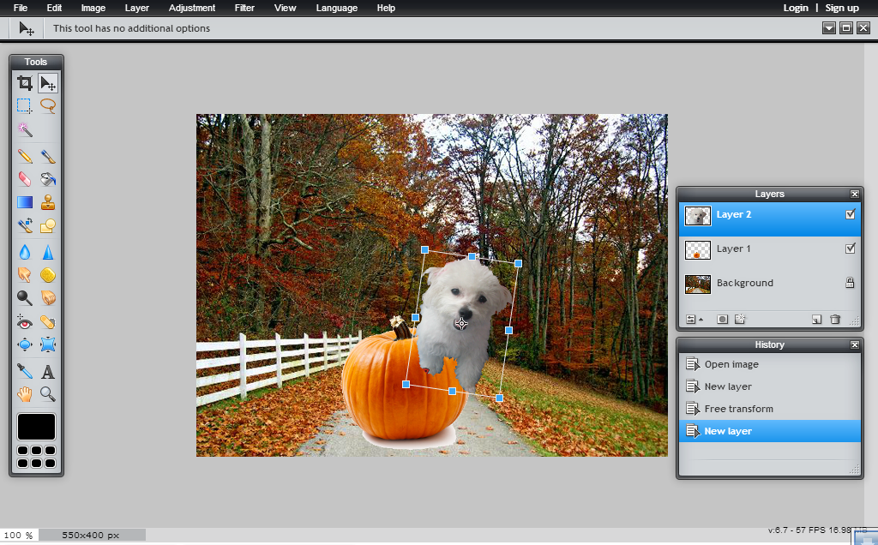Select the Type text tool
This screenshot has width=878, height=545.
point(48,372)
